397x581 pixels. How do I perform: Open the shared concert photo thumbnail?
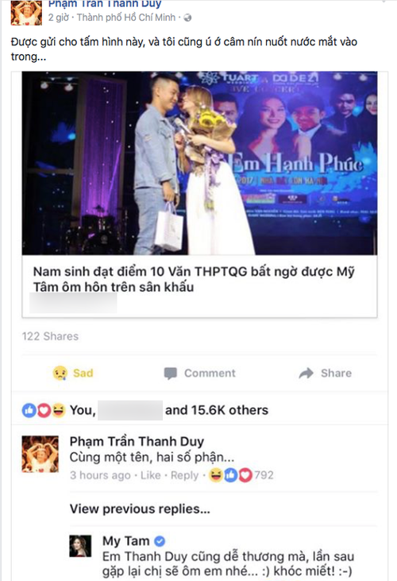199,163
